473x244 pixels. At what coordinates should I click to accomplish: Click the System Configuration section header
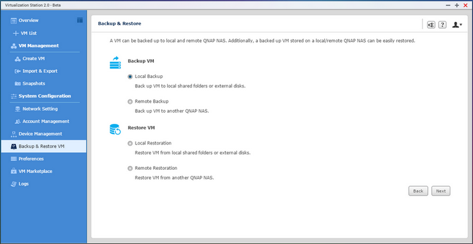45,96
